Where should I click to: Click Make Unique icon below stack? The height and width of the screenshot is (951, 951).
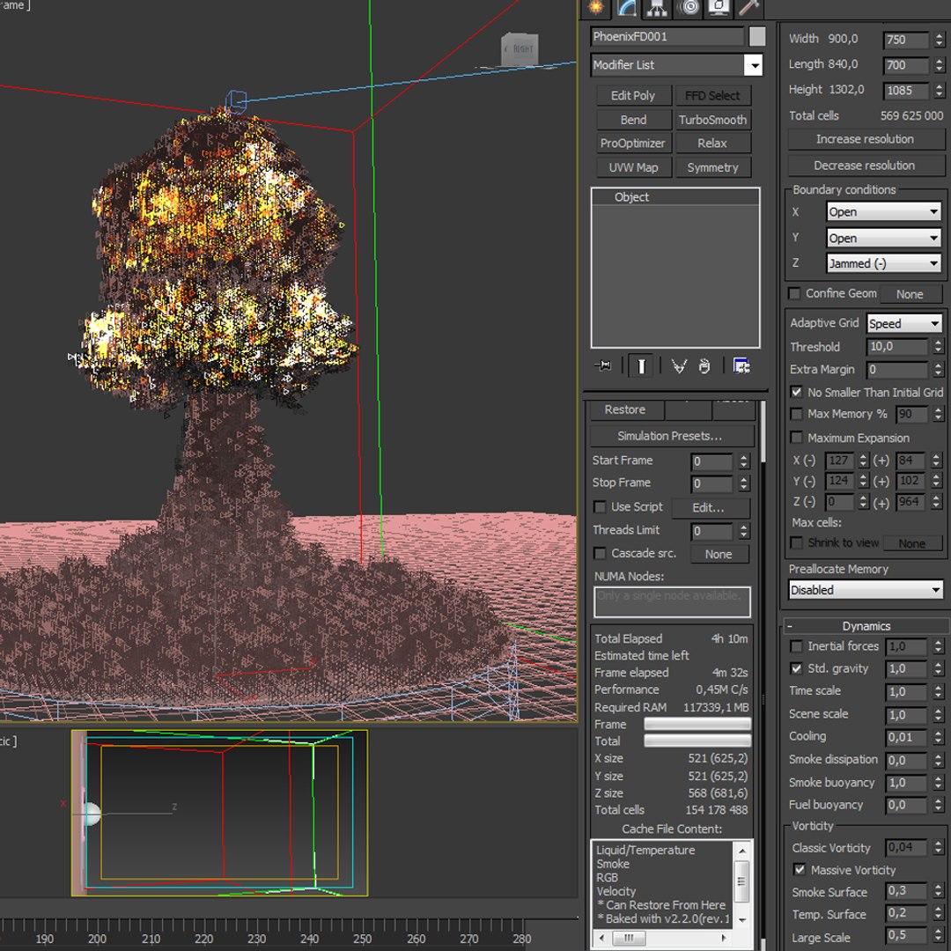click(x=679, y=365)
